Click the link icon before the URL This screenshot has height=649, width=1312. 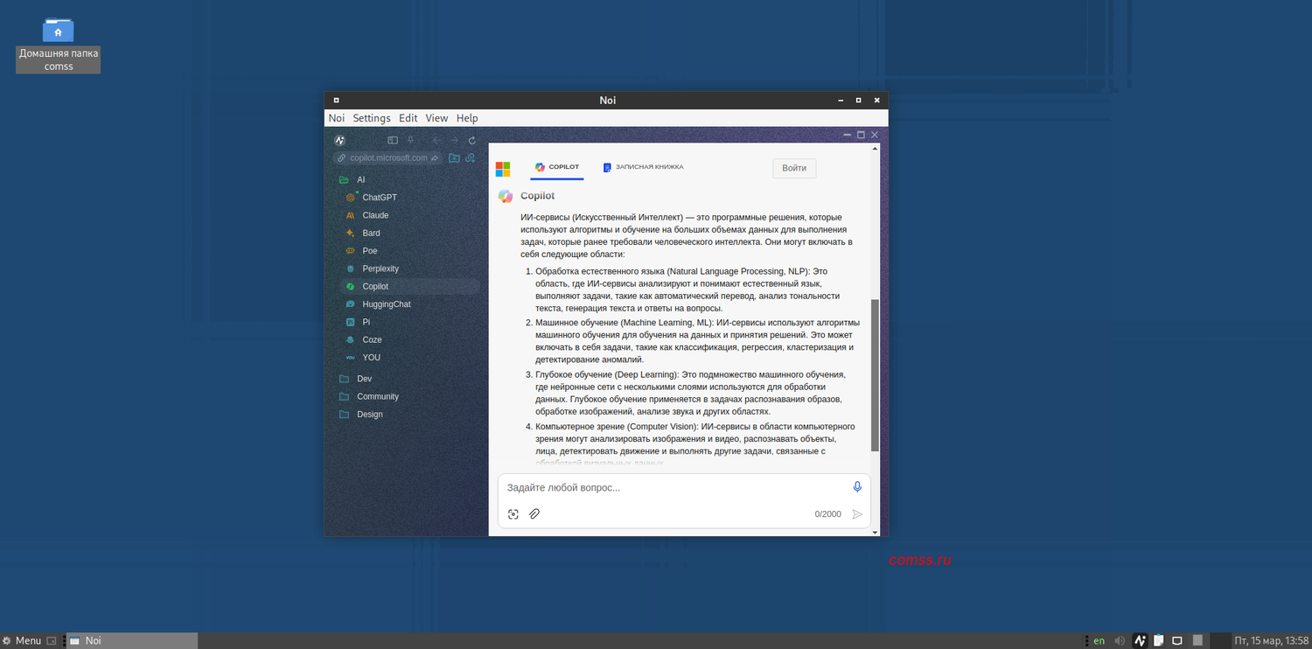(x=342, y=158)
